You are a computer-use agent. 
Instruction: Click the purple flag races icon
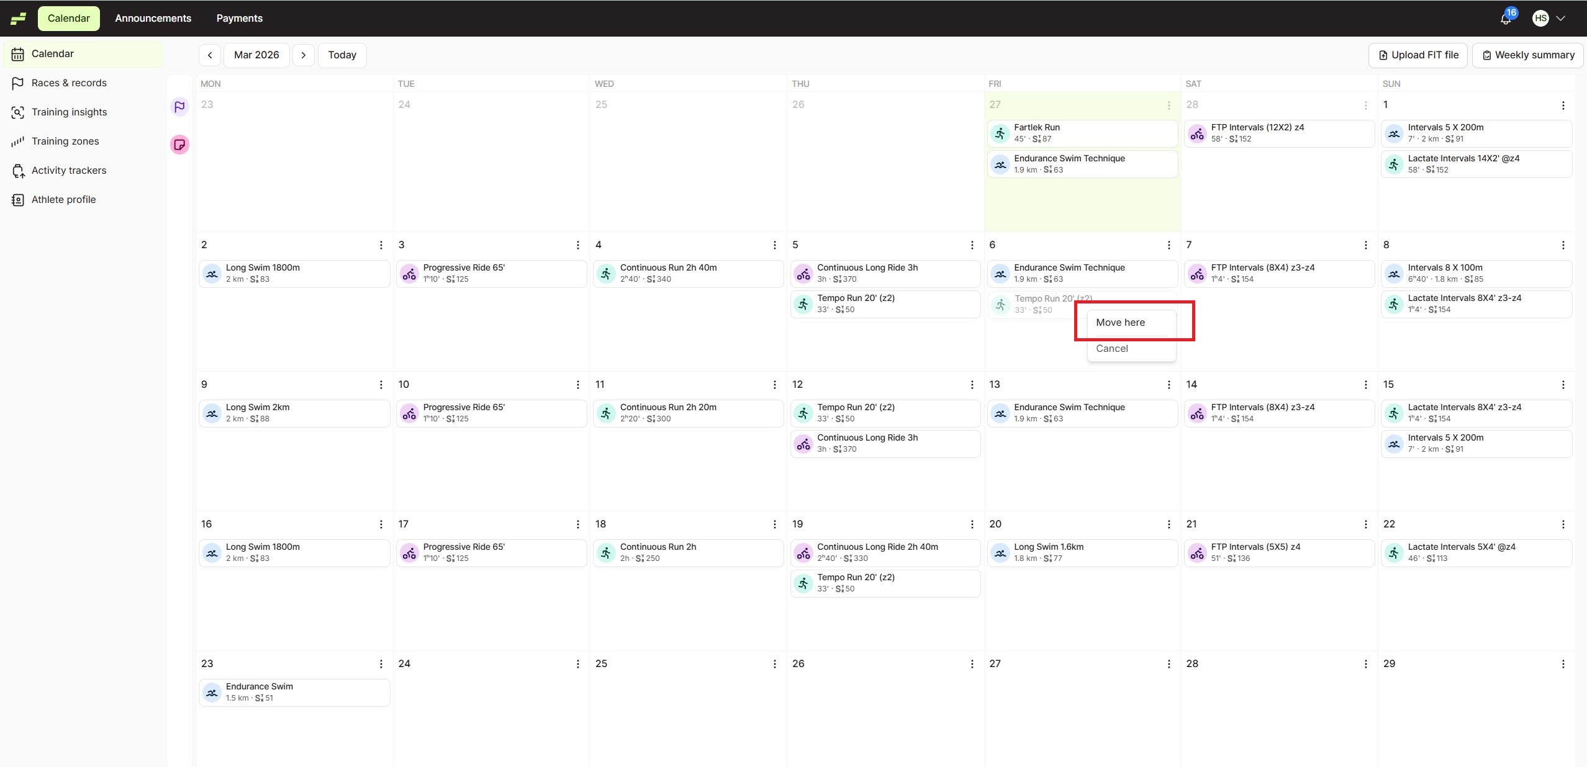tap(179, 107)
